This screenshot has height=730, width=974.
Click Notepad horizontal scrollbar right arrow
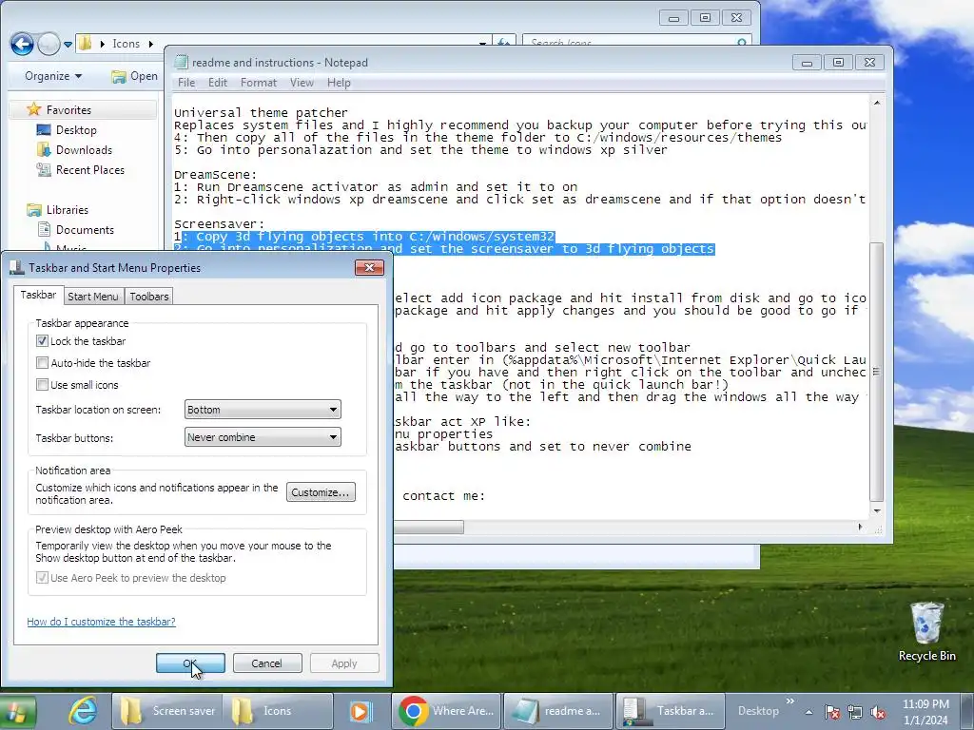pos(860,527)
